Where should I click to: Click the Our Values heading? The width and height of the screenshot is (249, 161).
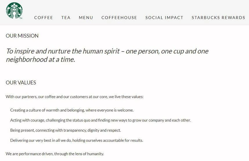click(21, 83)
